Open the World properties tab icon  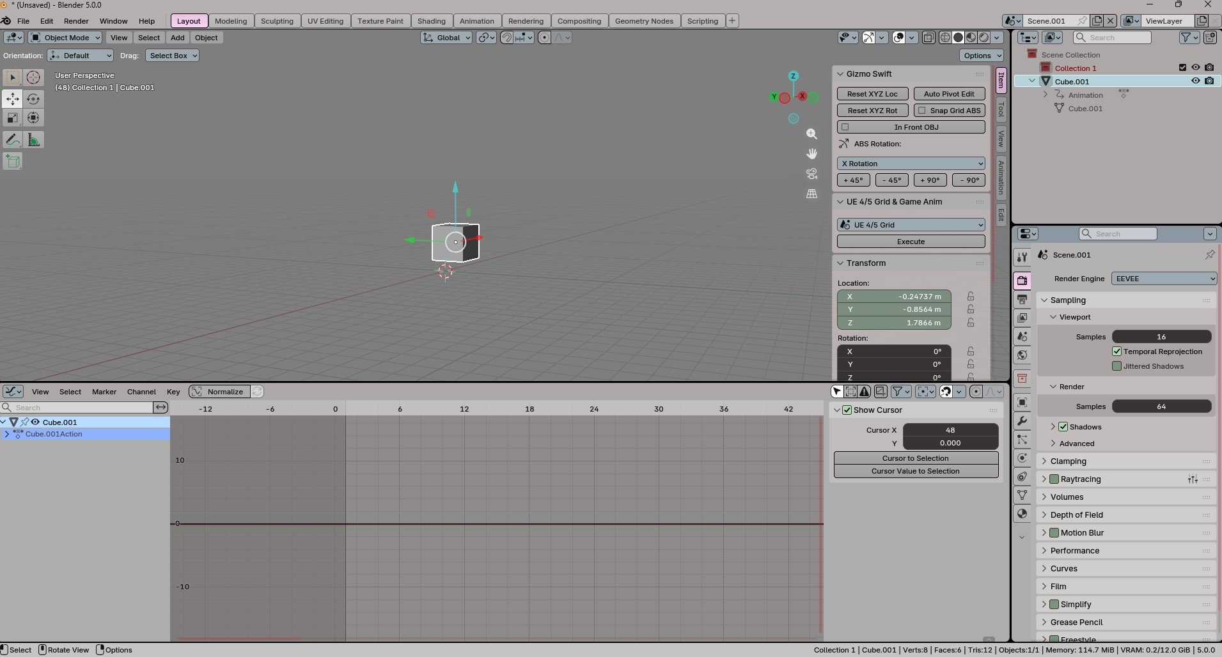pos(1022,355)
